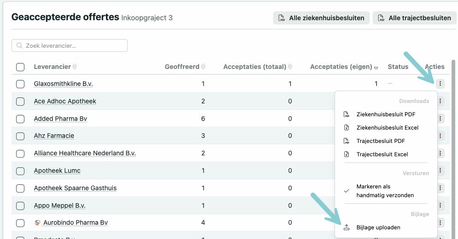
Task: Choose Markeren als handmatig verzonden
Action: [386, 191]
